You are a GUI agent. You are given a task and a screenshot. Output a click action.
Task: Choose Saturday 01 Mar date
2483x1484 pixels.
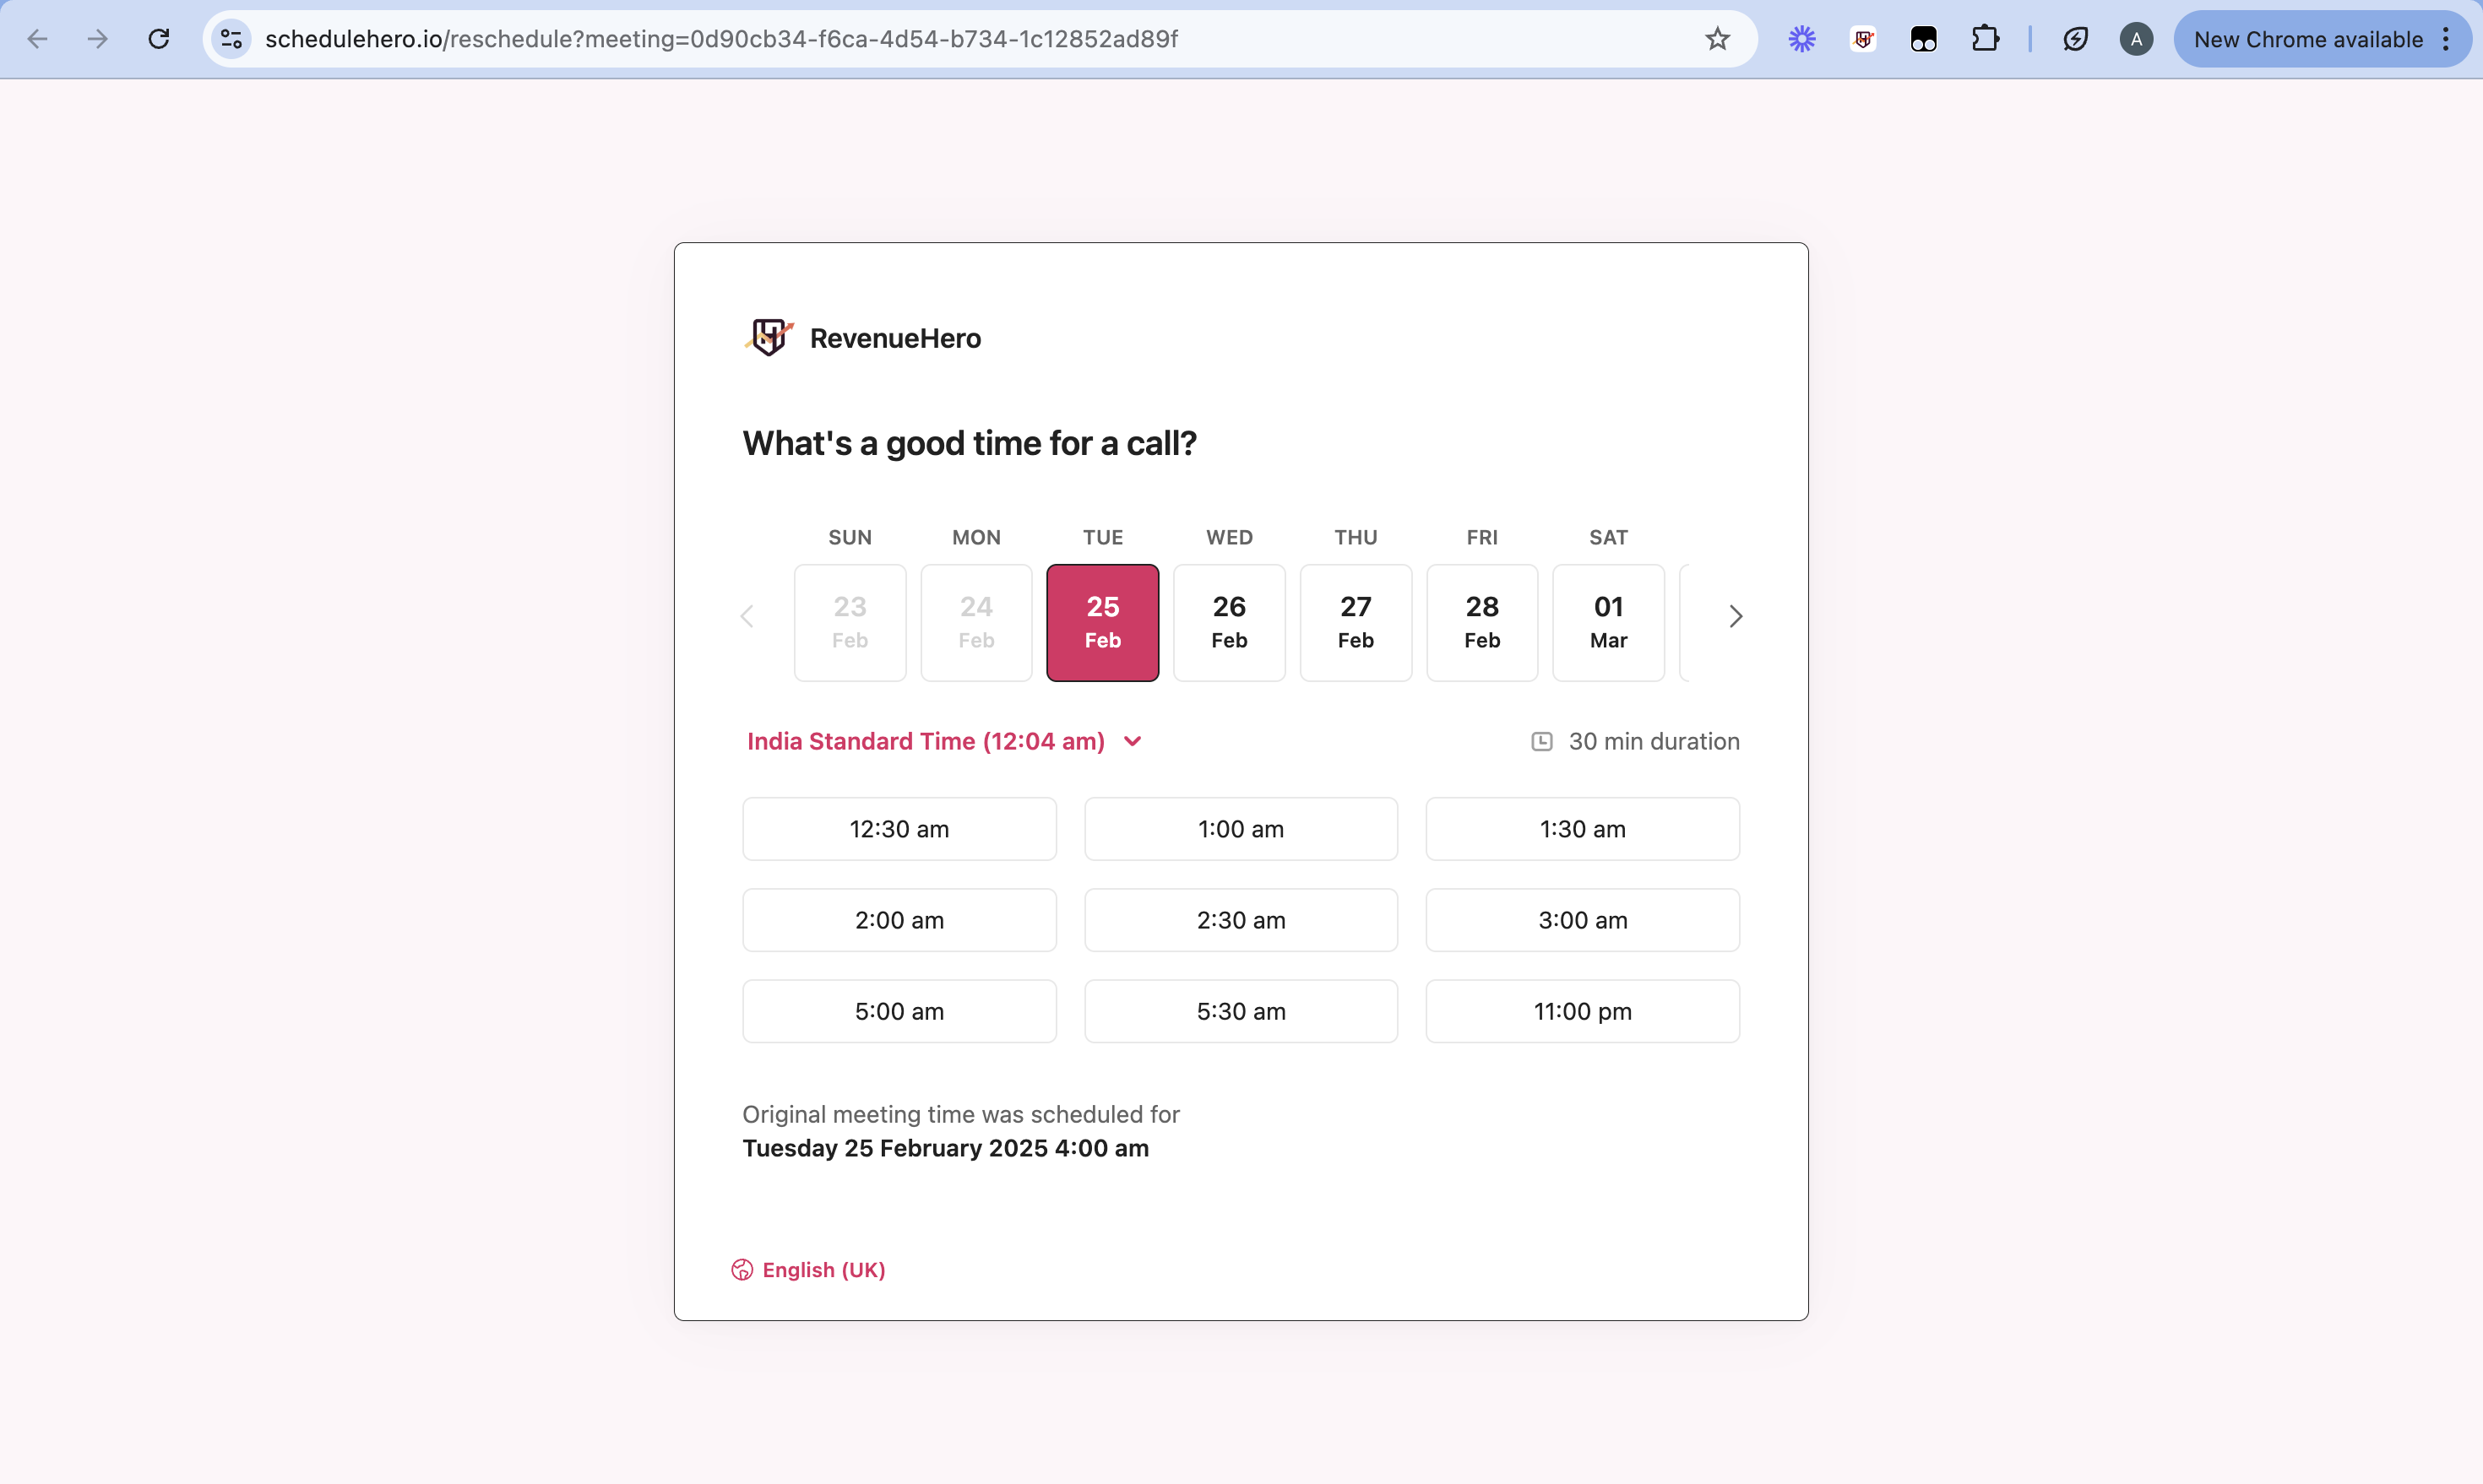click(x=1608, y=622)
